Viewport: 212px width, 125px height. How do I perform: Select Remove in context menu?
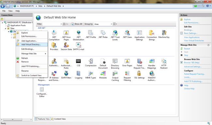pos(32,62)
